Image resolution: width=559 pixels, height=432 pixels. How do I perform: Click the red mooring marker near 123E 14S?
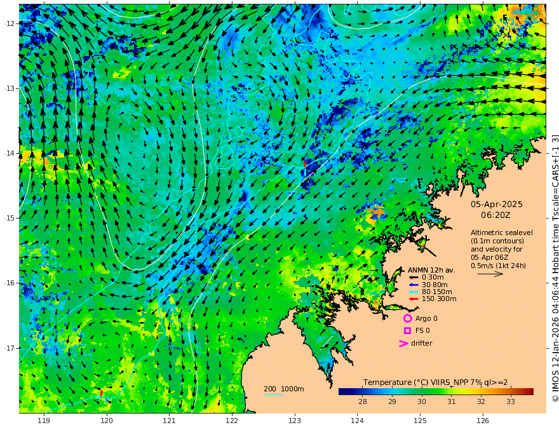pos(305,164)
